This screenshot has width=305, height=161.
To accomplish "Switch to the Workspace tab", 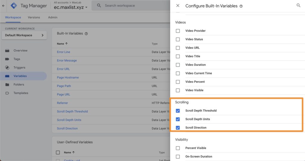I will coord(13,17).
